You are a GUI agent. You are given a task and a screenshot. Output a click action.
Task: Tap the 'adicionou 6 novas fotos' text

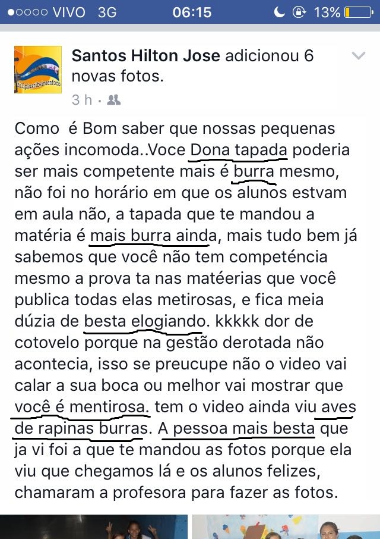click(x=193, y=65)
